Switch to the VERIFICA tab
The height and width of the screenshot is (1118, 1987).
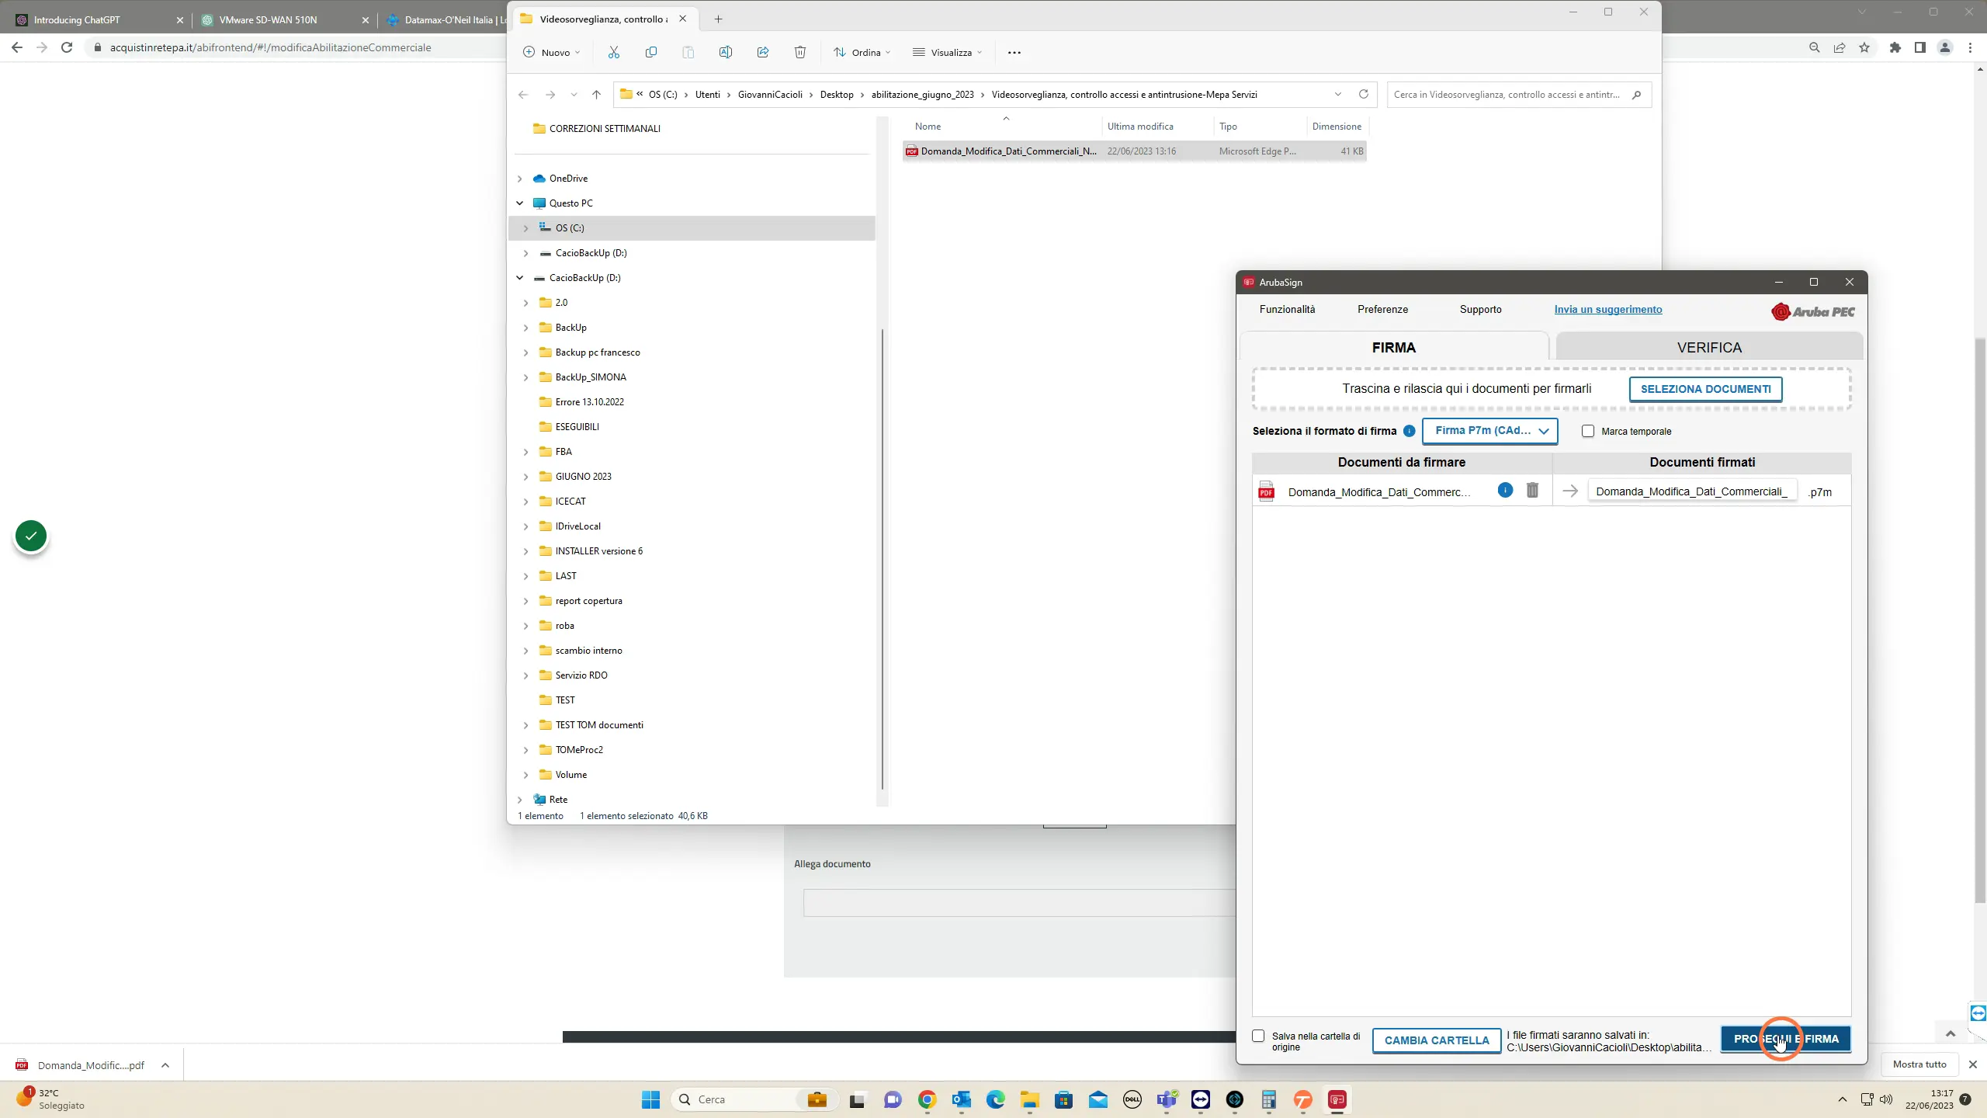click(x=1709, y=347)
